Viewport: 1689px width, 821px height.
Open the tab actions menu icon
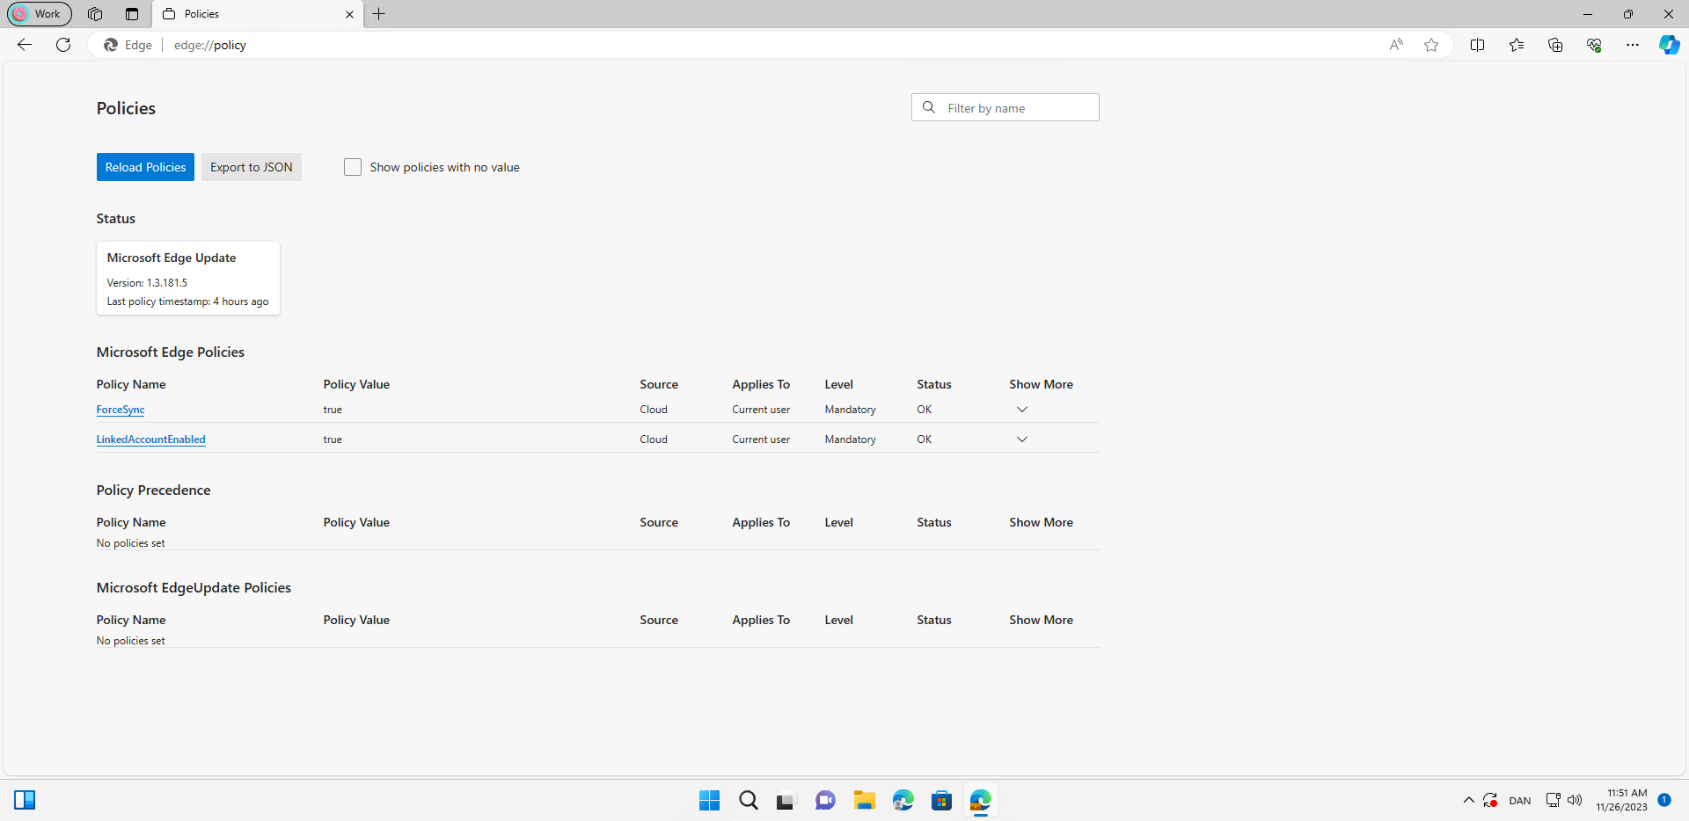click(132, 14)
